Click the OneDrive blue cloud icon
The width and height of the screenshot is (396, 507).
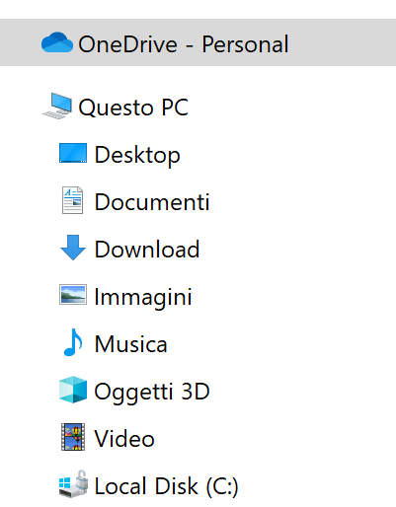[57, 42]
